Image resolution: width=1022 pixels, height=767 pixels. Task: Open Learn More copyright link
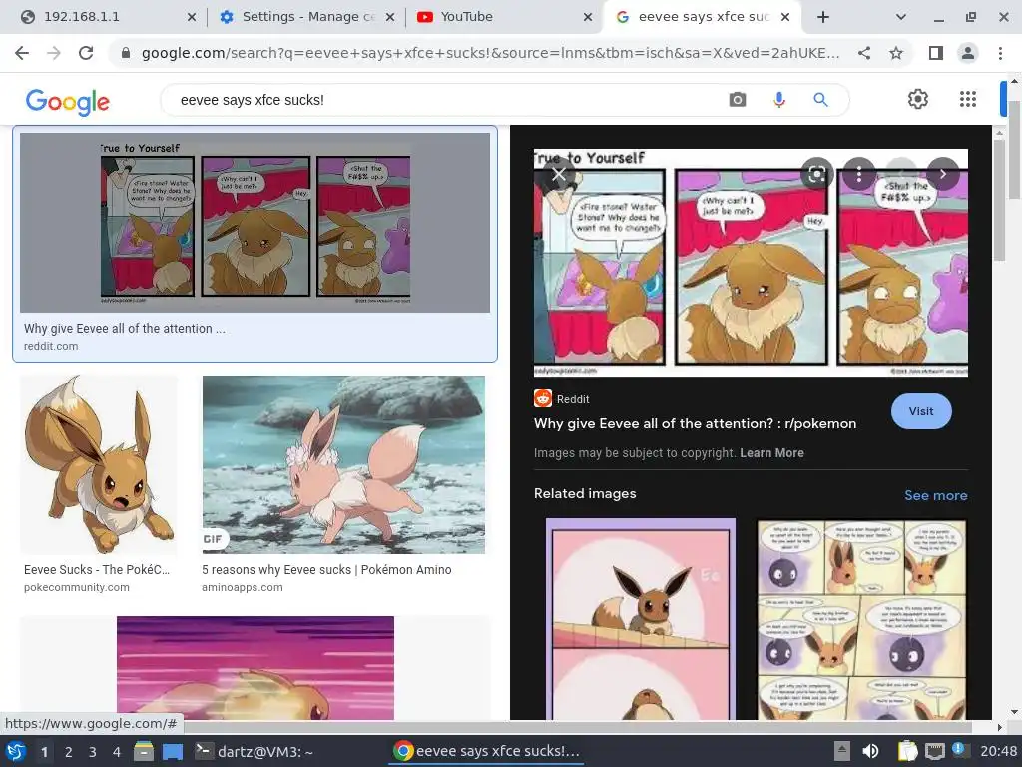coord(771,453)
